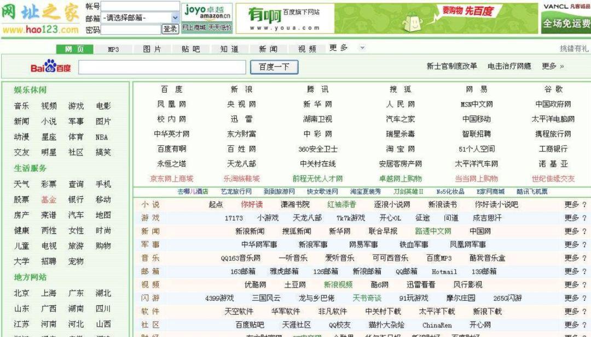Open the Hotmail link

[444, 271]
